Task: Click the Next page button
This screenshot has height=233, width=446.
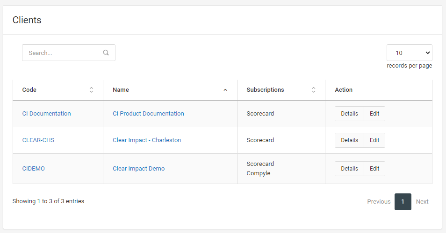Action: tap(422, 202)
